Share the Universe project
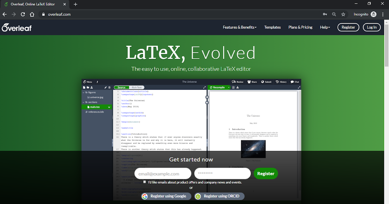Image resolution: width=389 pixels, height=204 pixels. (x=252, y=82)
